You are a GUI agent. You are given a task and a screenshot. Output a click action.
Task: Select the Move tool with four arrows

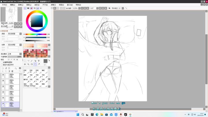25,64
